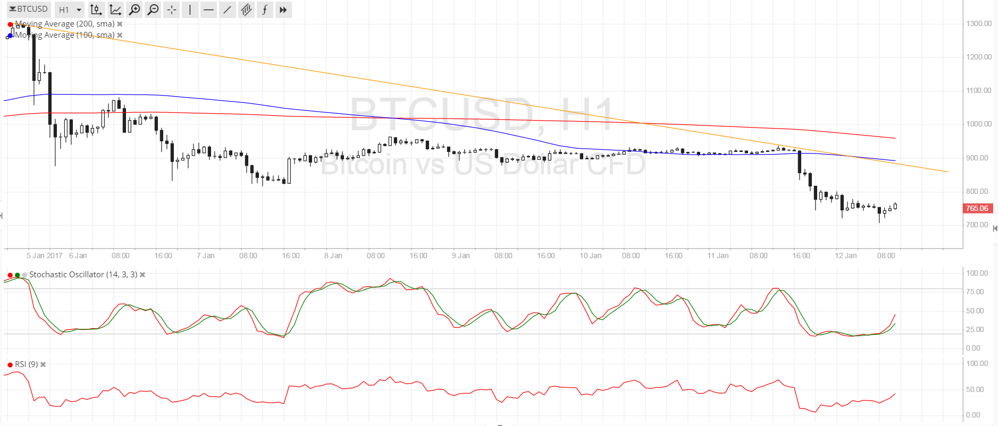Open the indicators function list

[x=264, y=10]
